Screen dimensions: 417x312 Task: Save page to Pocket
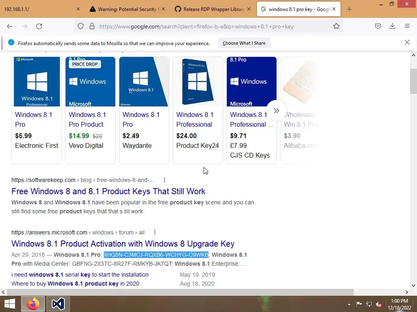click(x=378, y=26)
